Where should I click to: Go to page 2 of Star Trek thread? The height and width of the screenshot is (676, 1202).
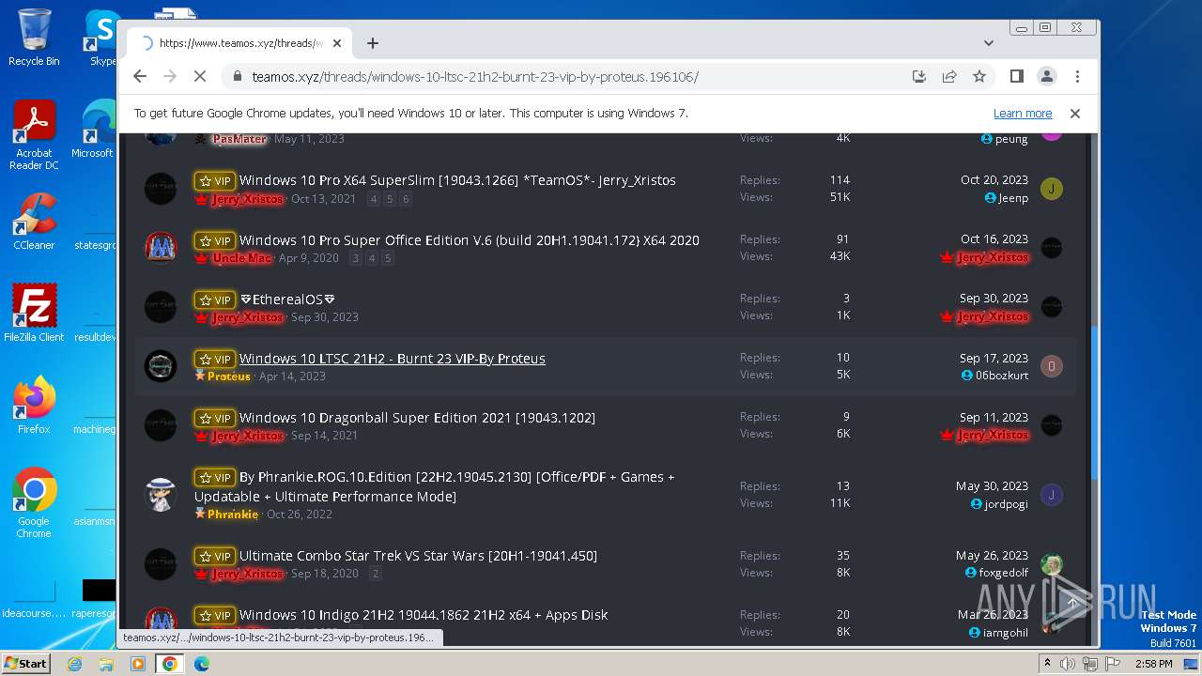click(x=376, y=574)
